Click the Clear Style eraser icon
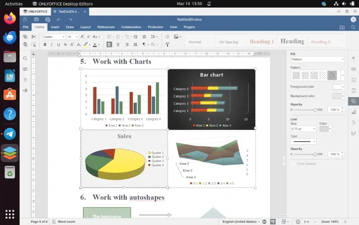The width and height of the screenshot is (359, 225). pos(167,36)
